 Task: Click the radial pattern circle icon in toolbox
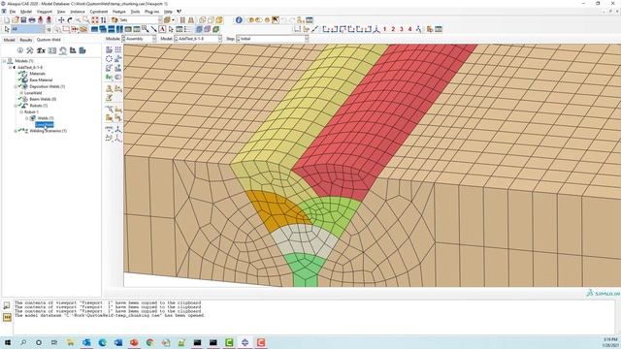(x=109, y=58)
